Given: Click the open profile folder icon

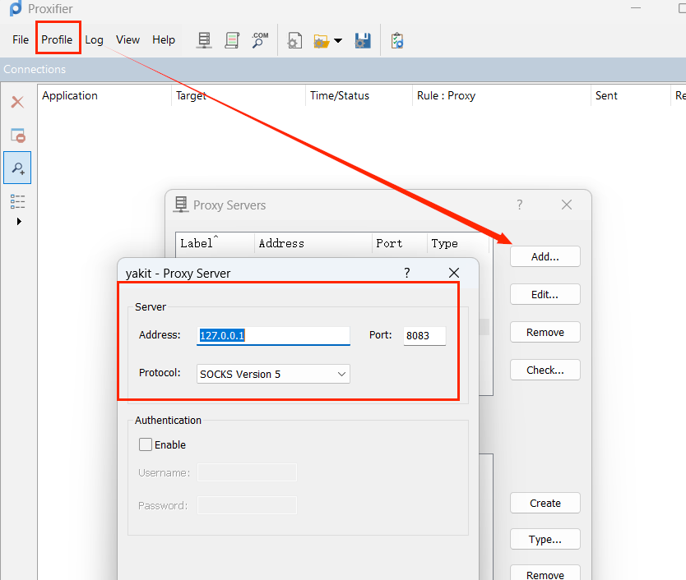Looking at the screenshot, I should pyautogui.click(x=322, y=41).
